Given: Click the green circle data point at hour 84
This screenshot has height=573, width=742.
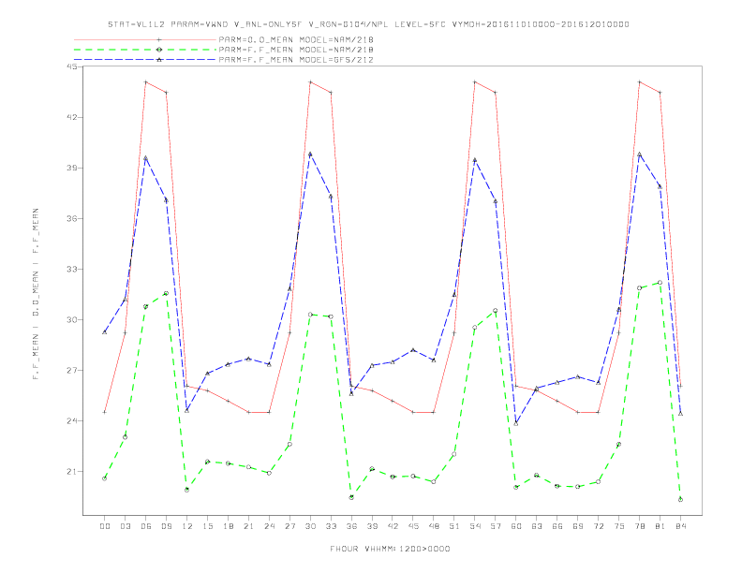Looking at the screenshot, I should pos(680,499).
